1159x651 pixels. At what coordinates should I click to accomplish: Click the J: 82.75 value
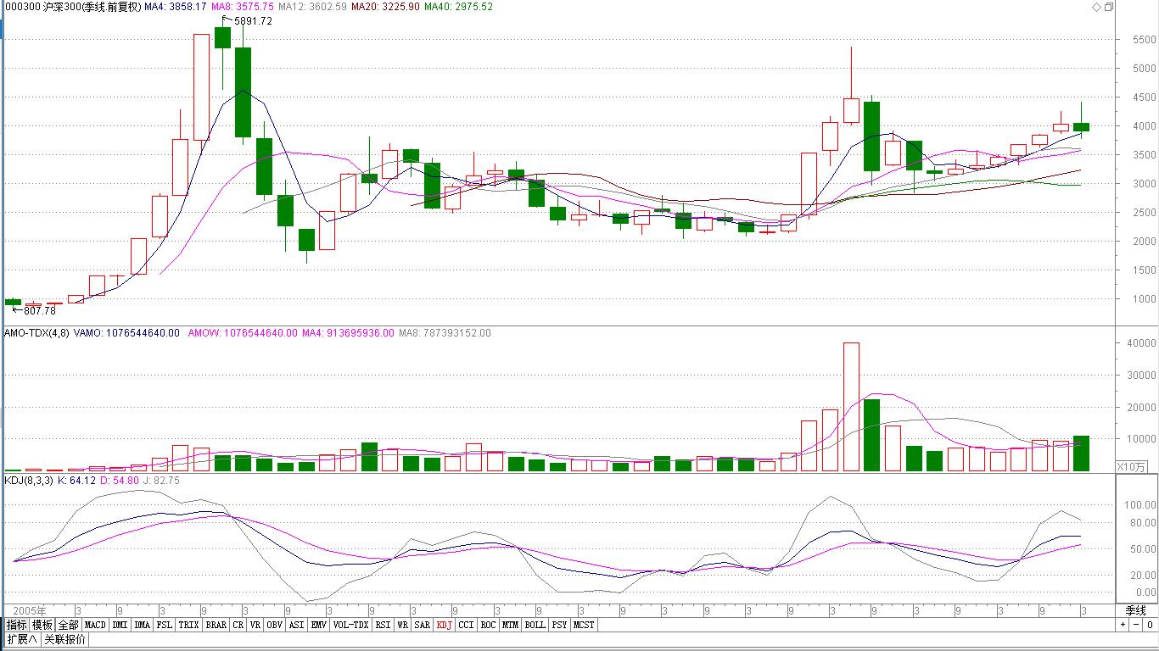coord(161,481)
